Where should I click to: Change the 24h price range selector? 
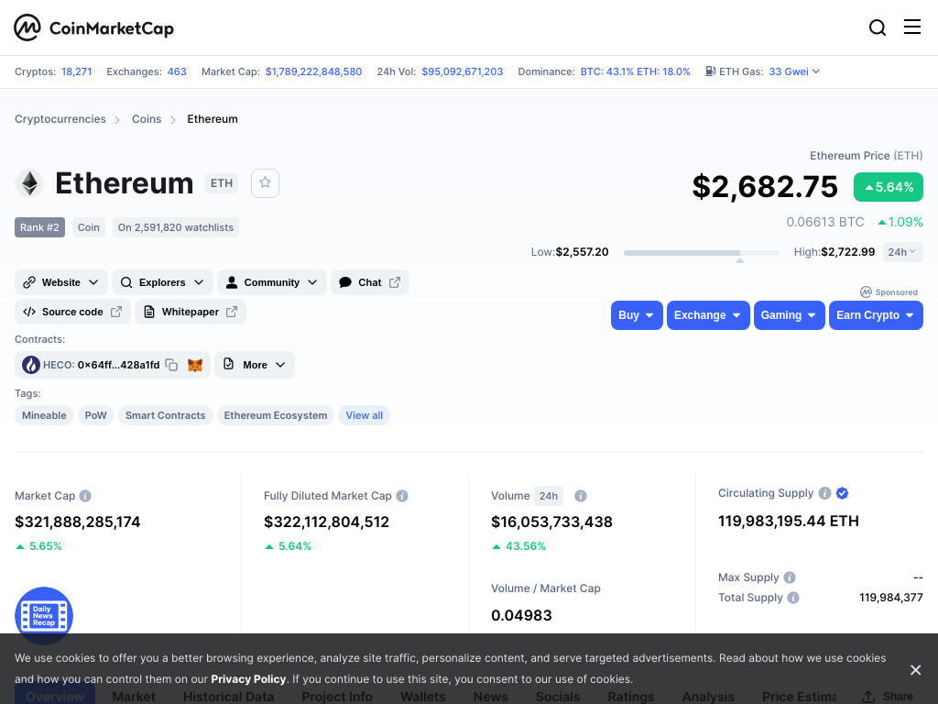point(902,252)
